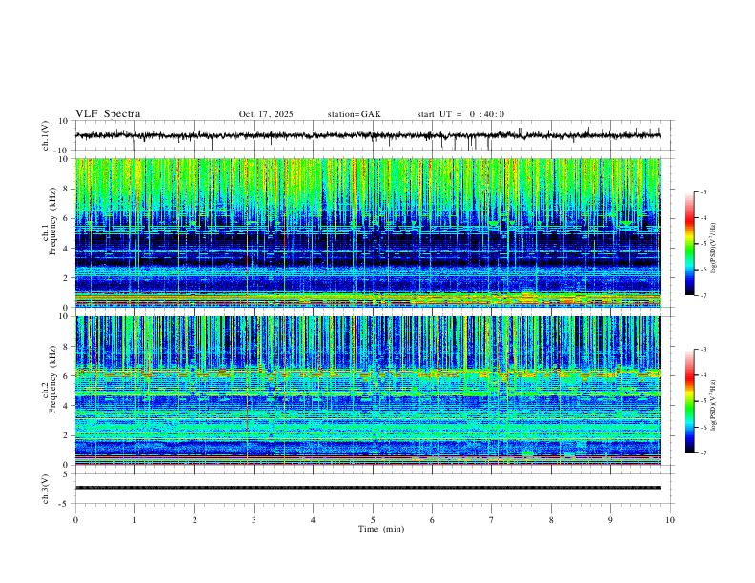Click the ch.1 voltage waveform trace
755x583 pixels.
pos(367,135)
